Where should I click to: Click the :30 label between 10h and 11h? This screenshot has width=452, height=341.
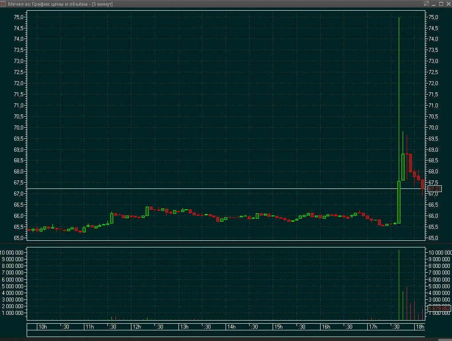tap(66, 327)
